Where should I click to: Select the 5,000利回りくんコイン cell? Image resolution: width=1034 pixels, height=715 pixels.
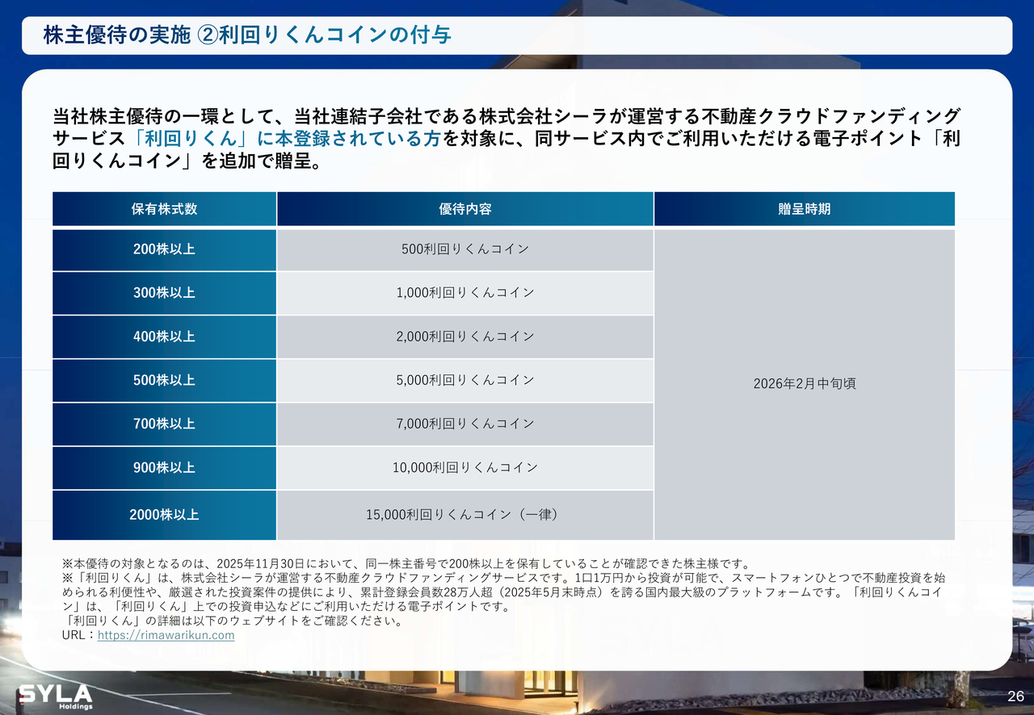[464, 380]
